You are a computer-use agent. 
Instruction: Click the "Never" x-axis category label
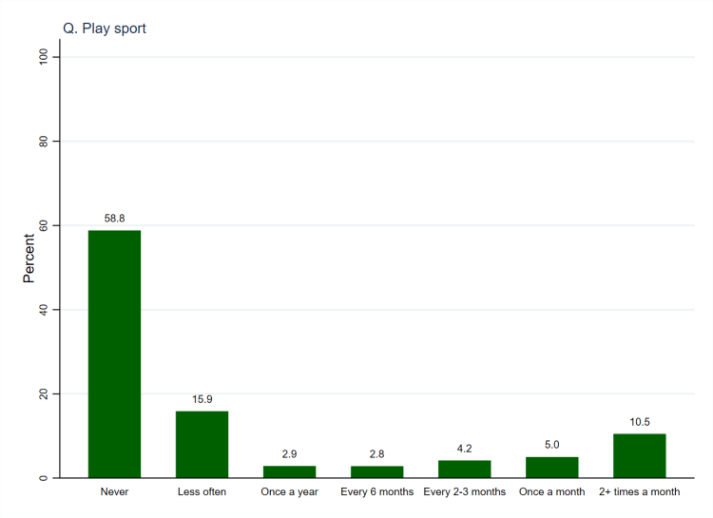point(114,492)
